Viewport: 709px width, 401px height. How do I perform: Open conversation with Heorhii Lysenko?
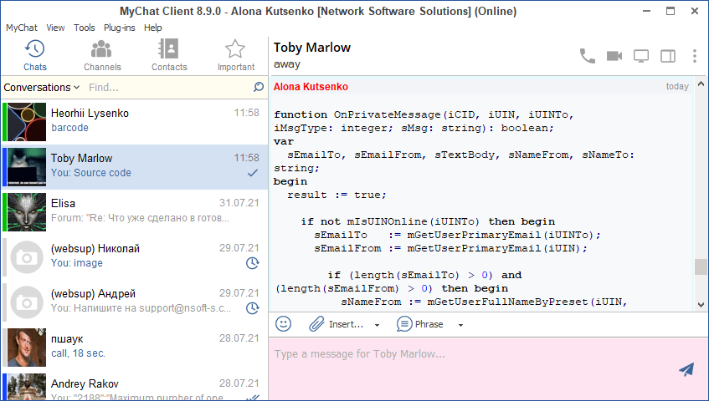[x=135, y=122]
